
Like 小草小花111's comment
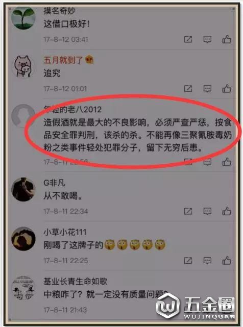point(227,260)
